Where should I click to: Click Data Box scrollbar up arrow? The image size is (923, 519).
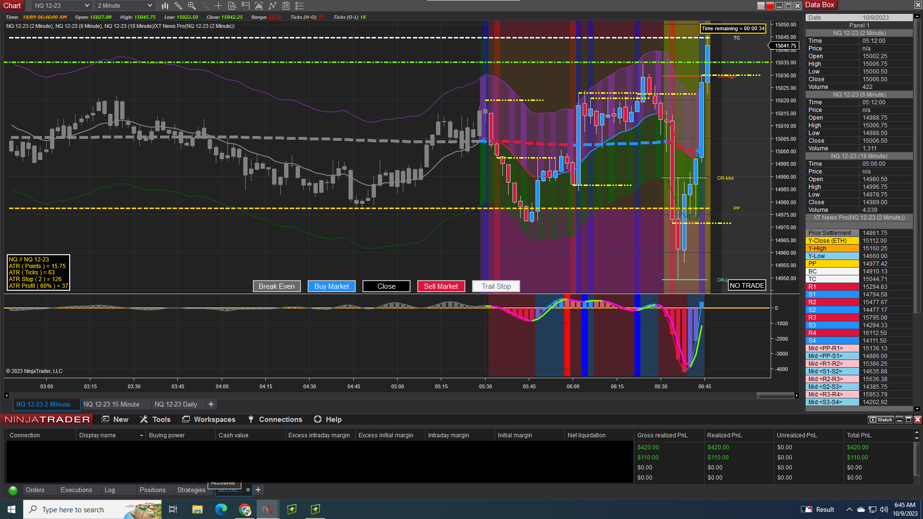917,16
